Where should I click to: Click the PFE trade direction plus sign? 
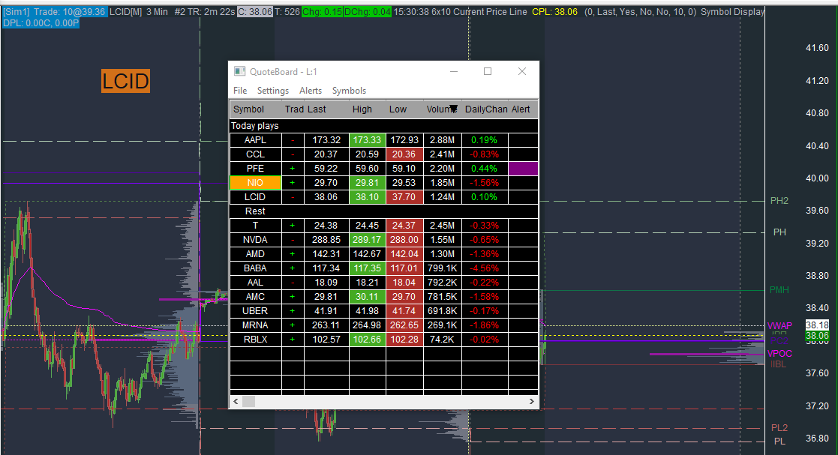point(293,169)
